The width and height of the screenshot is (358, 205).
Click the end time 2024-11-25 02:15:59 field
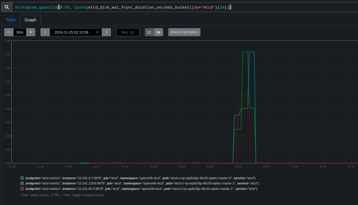(x=71, y=32)
